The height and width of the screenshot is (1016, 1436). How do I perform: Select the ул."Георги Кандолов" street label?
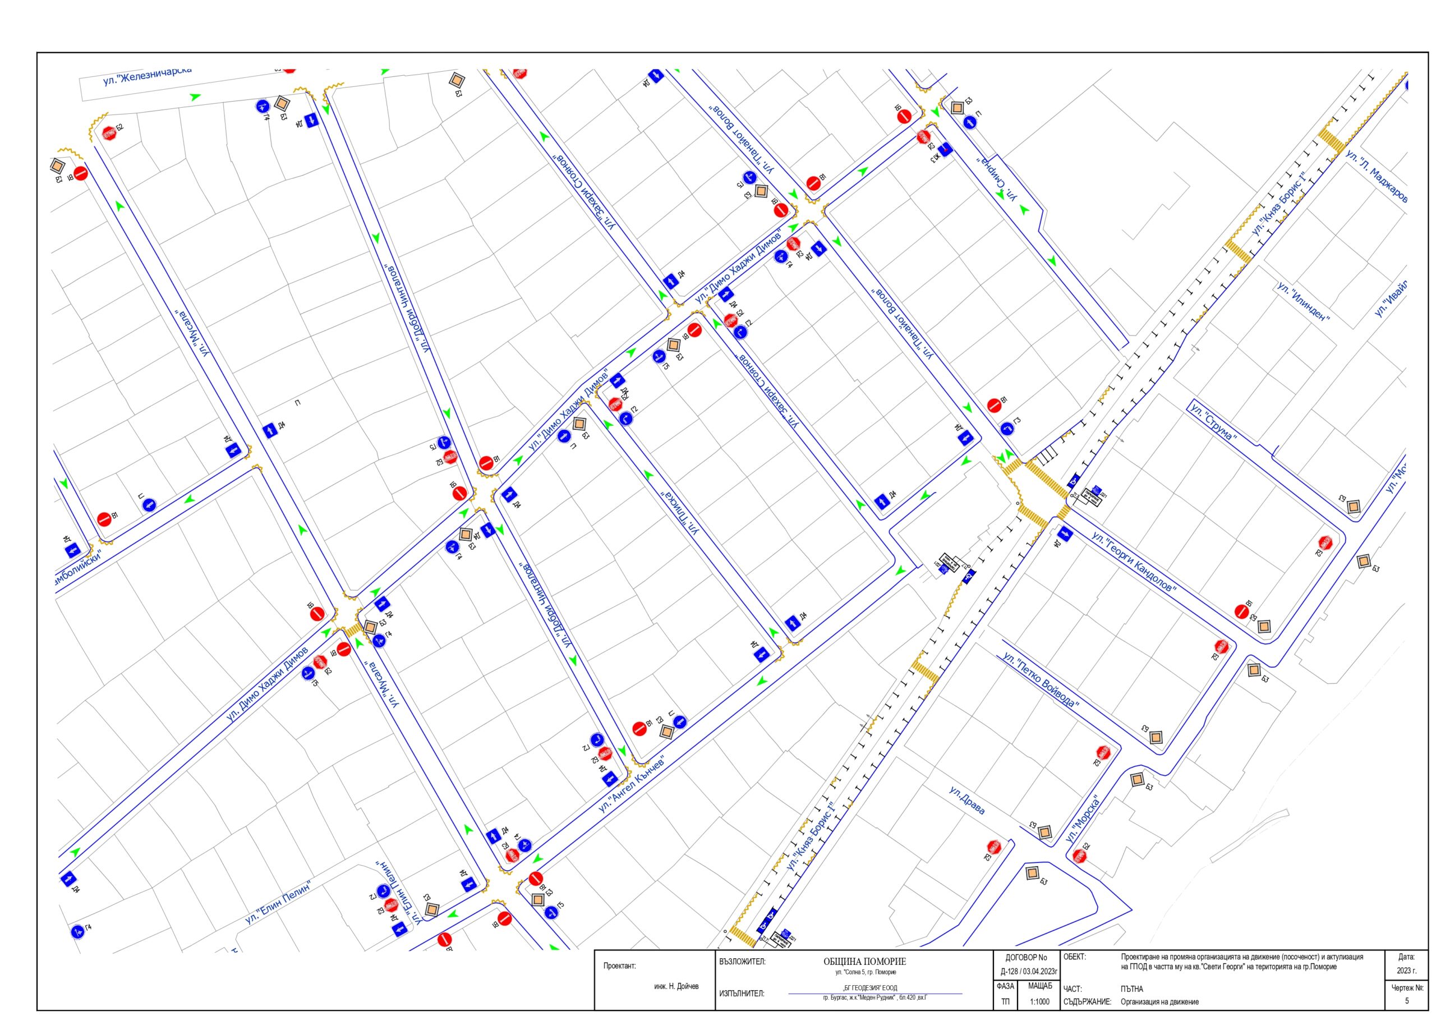click(x=1135, y=562)
